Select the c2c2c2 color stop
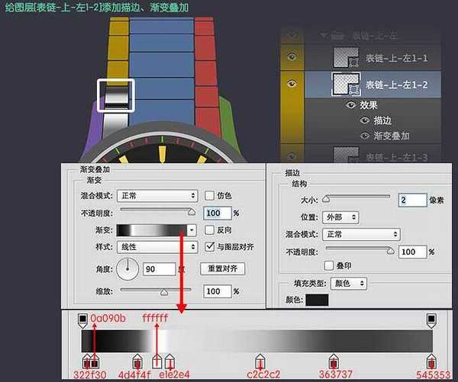The height and width of the screenshot is (382, 458). coord(260,360)
